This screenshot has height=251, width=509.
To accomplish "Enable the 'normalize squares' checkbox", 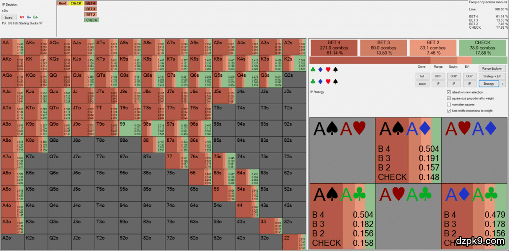I will coord(449,105).
